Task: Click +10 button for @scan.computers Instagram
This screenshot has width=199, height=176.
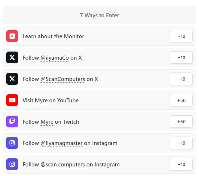Action: coord(181,164)
